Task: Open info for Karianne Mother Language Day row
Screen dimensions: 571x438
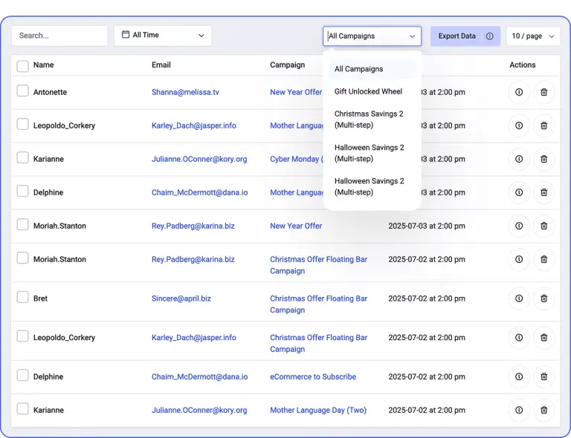Action: [519, 410]
